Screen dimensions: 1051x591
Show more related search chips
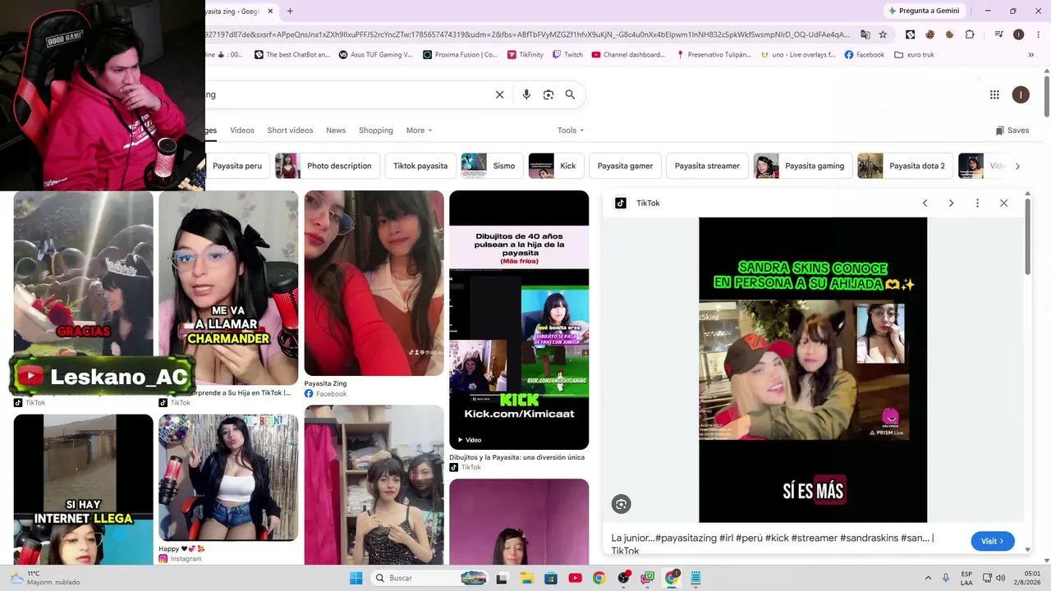1017,166
